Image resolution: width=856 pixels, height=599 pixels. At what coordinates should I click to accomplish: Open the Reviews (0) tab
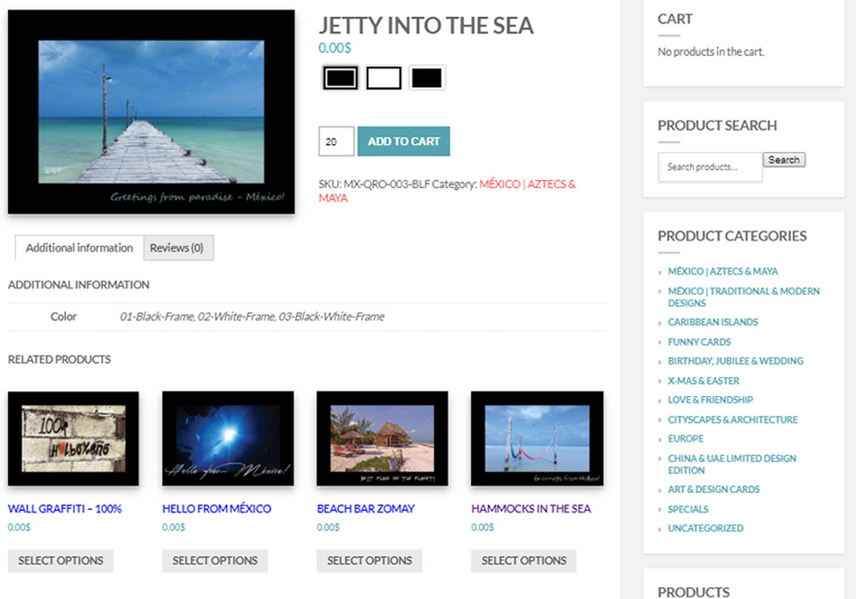pyautogui.click(x=177, y=248)
